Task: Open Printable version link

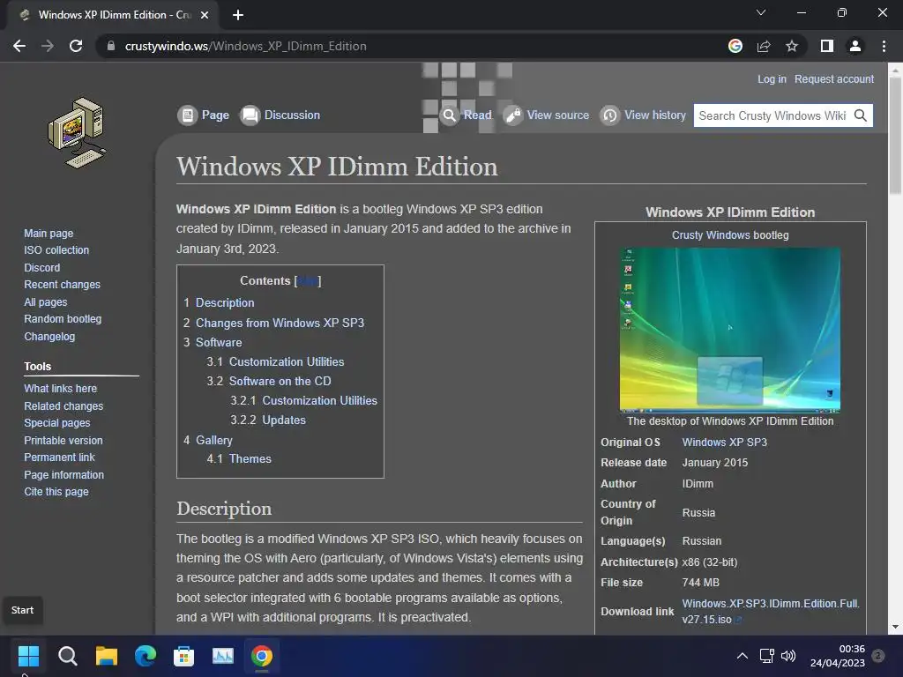Action: pos(63,441)
